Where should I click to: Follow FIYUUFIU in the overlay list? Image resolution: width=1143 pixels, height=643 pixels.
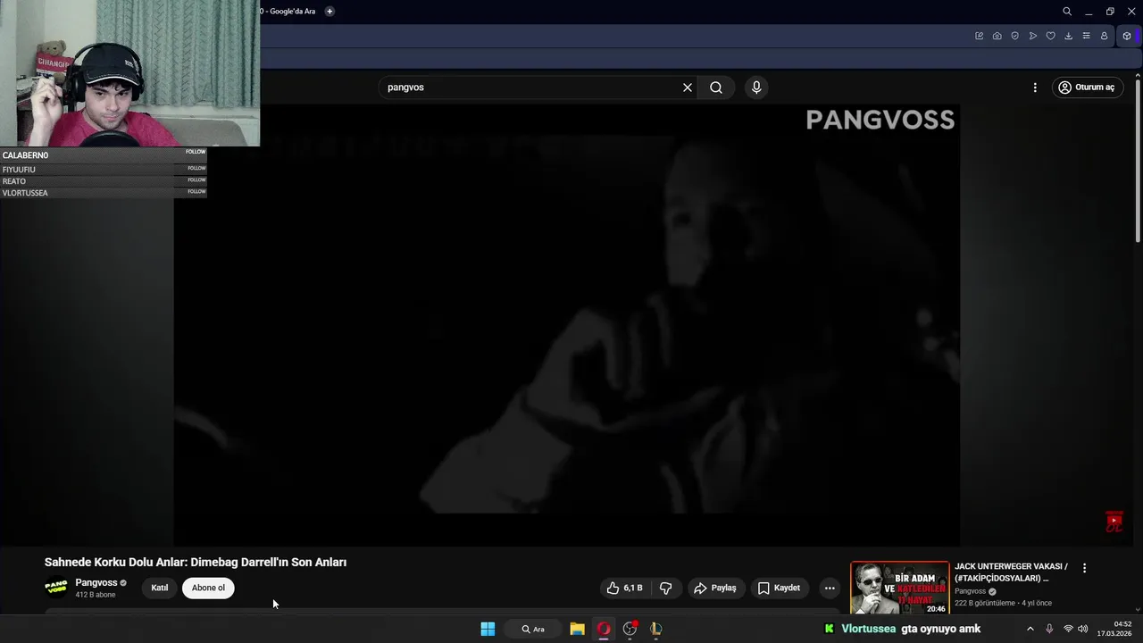click(196, 168)
